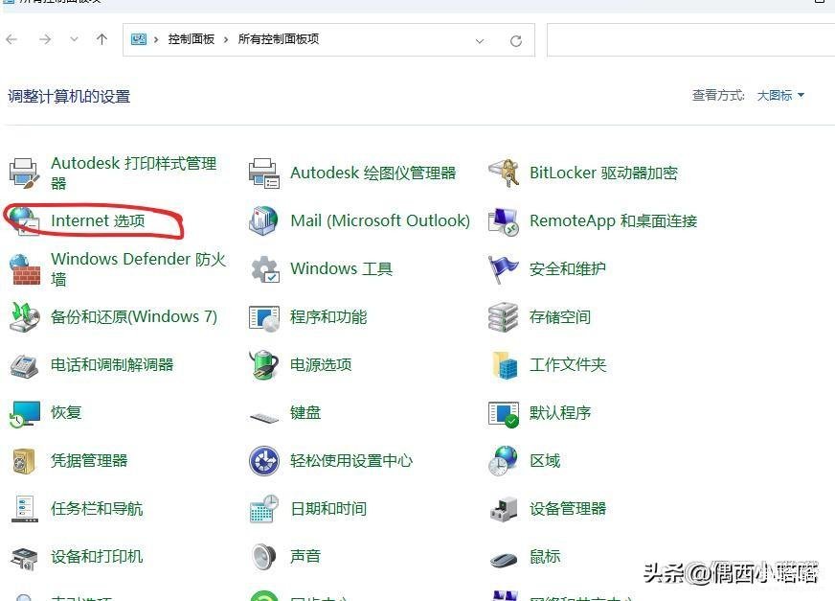This screenshot has height=601, width=835.
Task: Focus the search box beside the address bar
Action: point(690,39)
